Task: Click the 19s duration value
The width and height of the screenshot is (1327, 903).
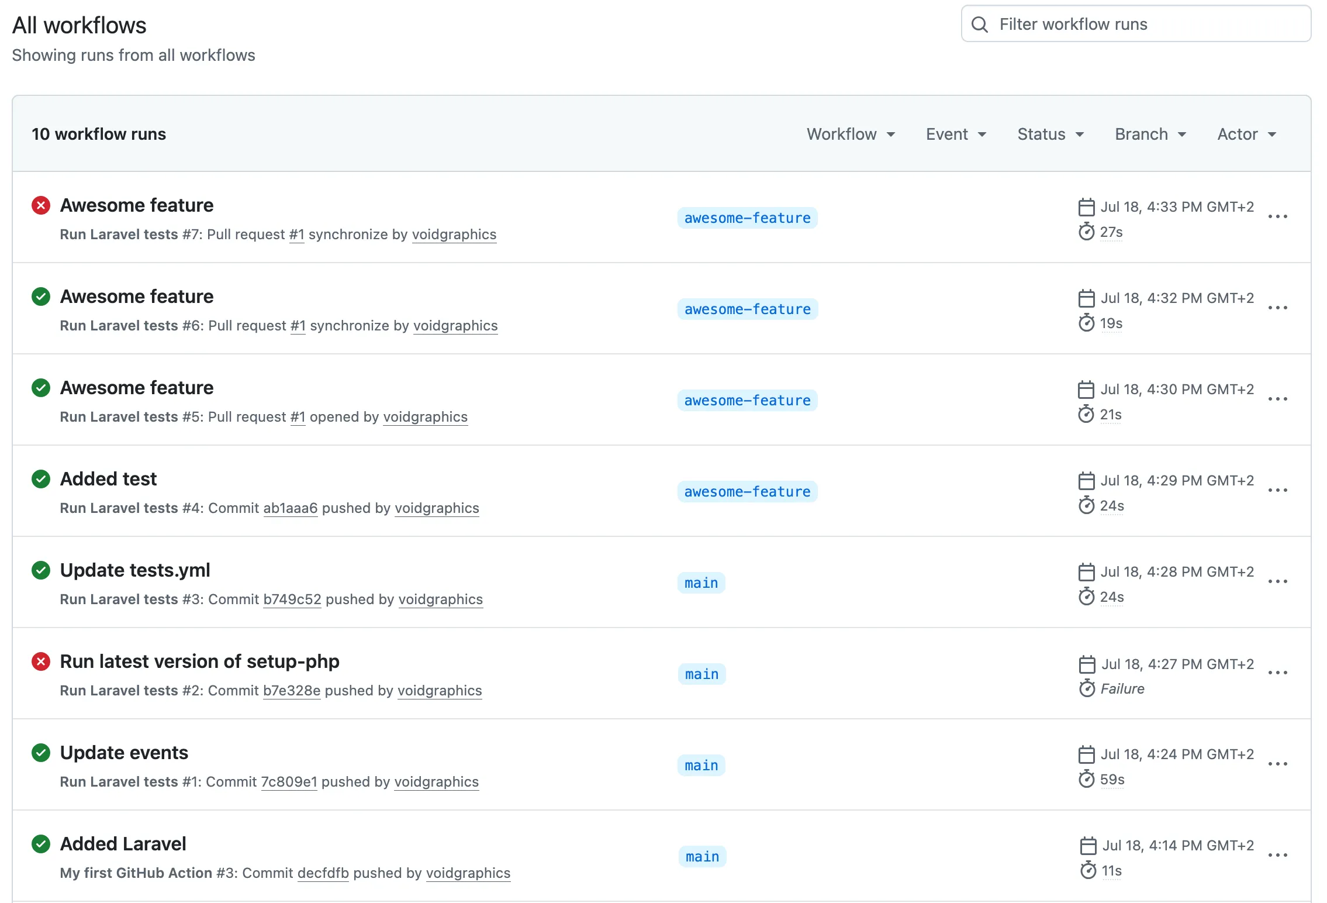Action: point(1111,323)
